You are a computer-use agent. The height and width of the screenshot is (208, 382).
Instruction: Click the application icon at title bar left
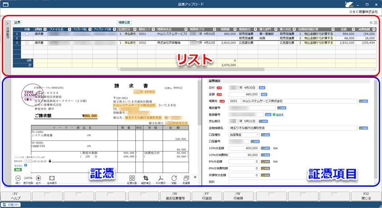5,5
